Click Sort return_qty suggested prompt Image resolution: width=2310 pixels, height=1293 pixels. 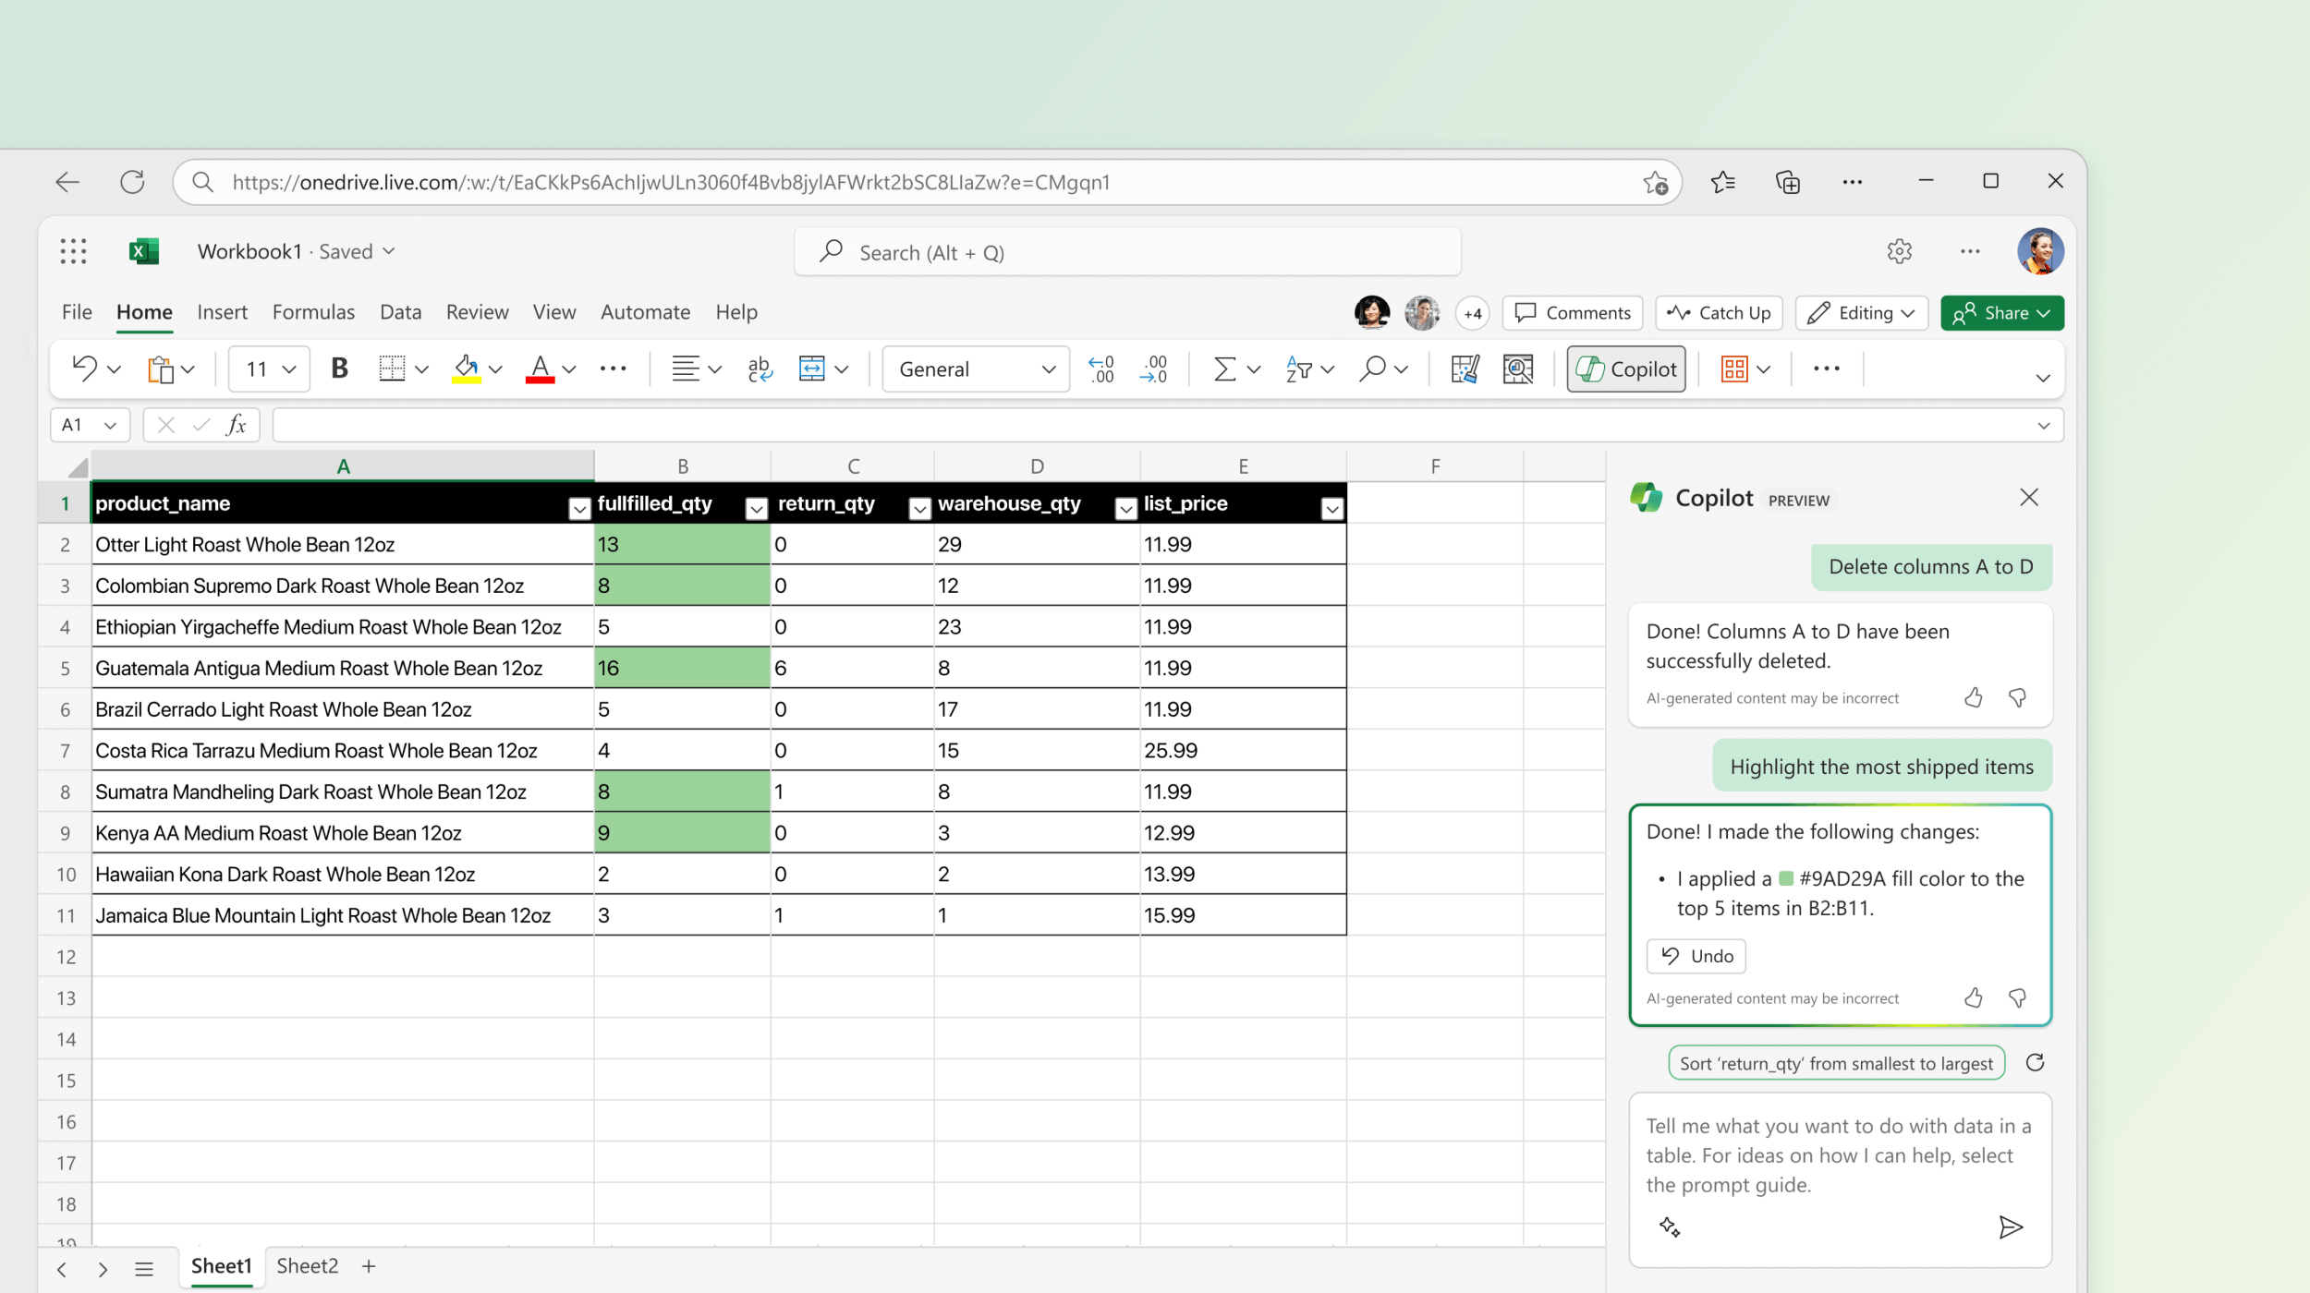click(1834, 1063)
